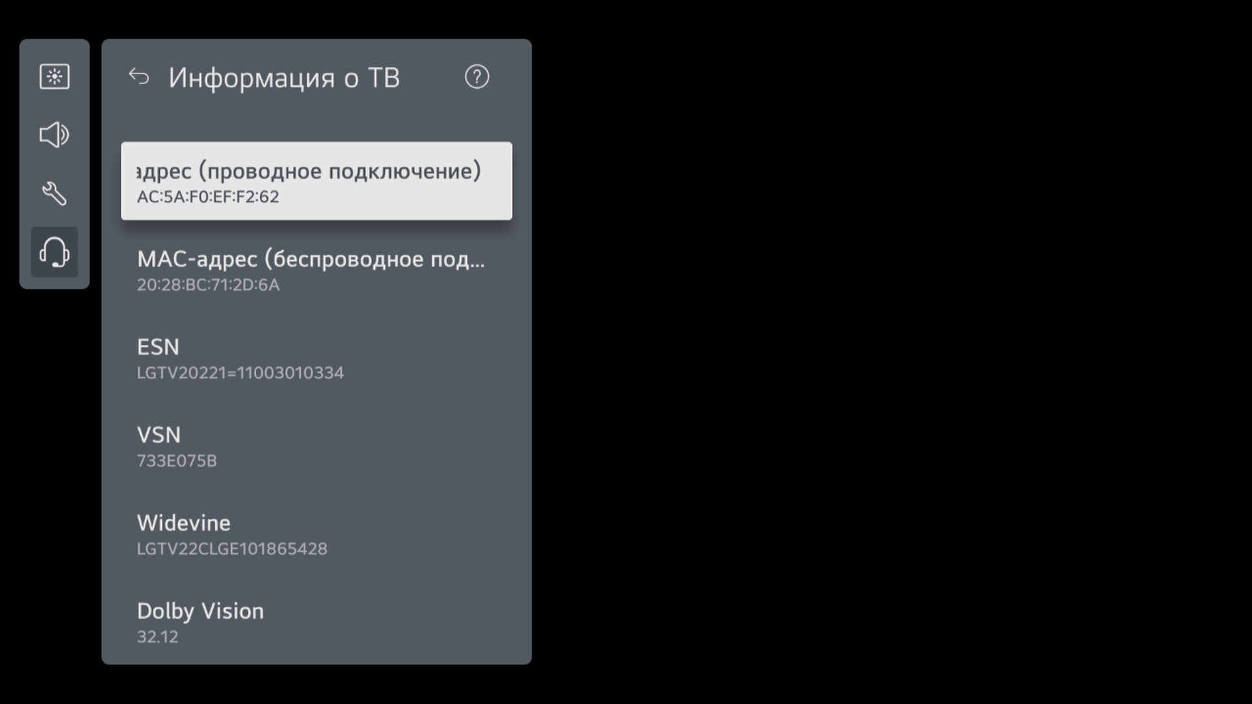The height and width of the screenshot is (704, 1252).
Task: Select the wireless MAC-адрес row
Action: (316, 269)
